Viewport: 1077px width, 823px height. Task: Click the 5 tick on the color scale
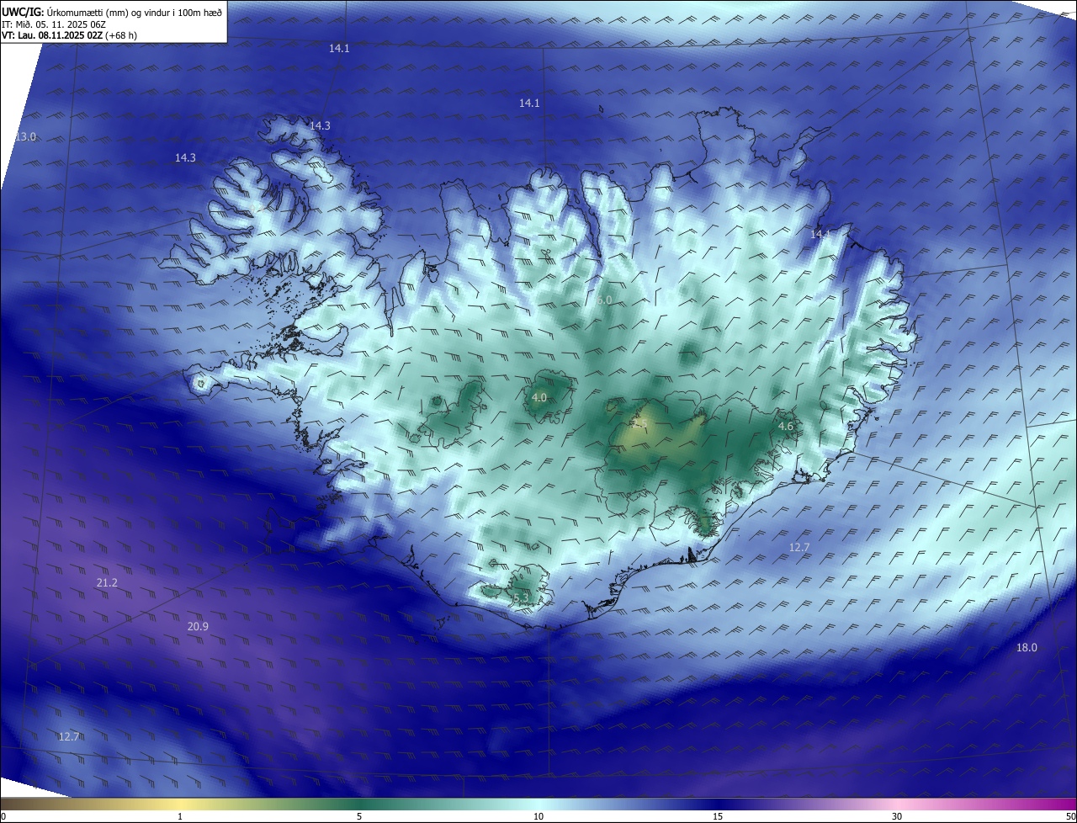359,816
